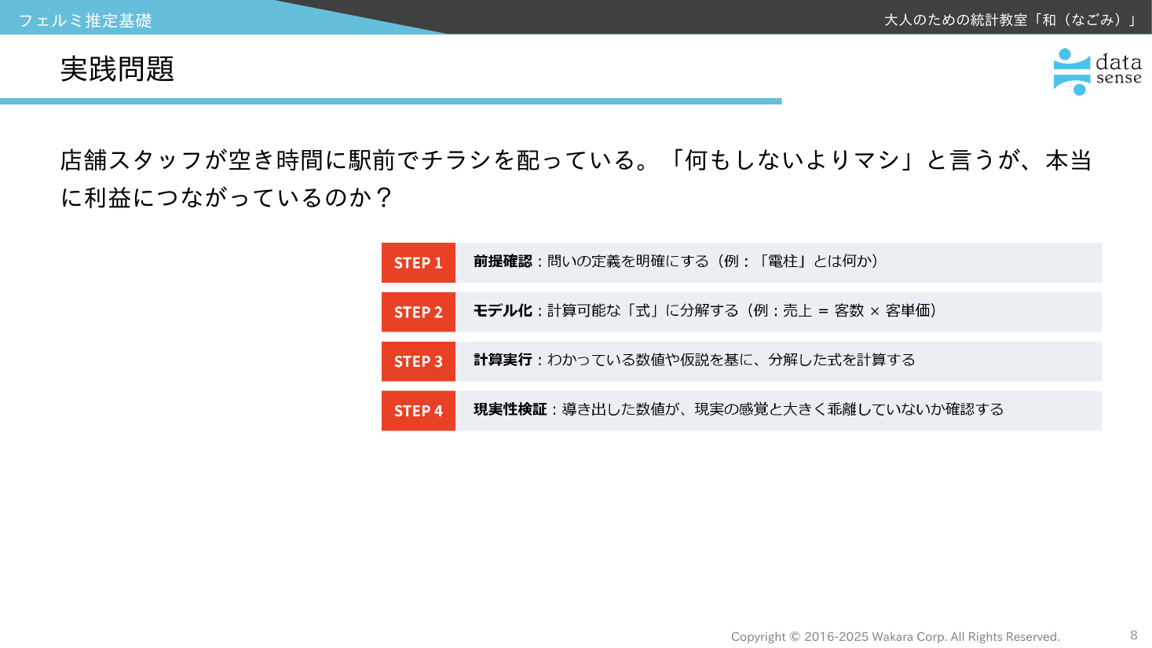
Task: Select the モデル化 step description text
Action: click(705, 311)
